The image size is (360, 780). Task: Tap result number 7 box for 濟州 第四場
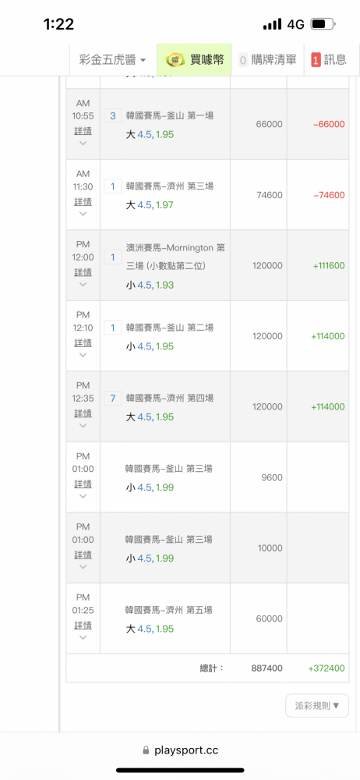[x=112, y=399]
